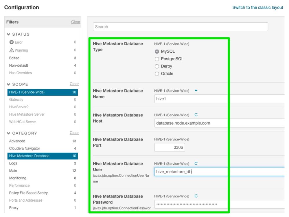Click the Warning triangle filter icon
The width and height of the screenshot is (289, 217).
click(12, 50)
